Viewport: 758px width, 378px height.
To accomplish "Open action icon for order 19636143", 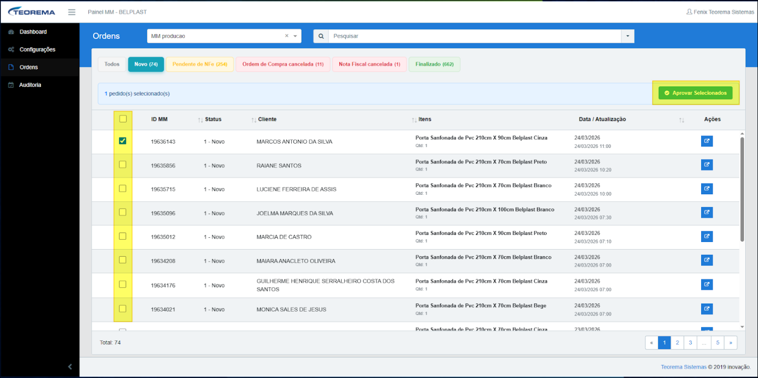I will [x=706, y=141].
